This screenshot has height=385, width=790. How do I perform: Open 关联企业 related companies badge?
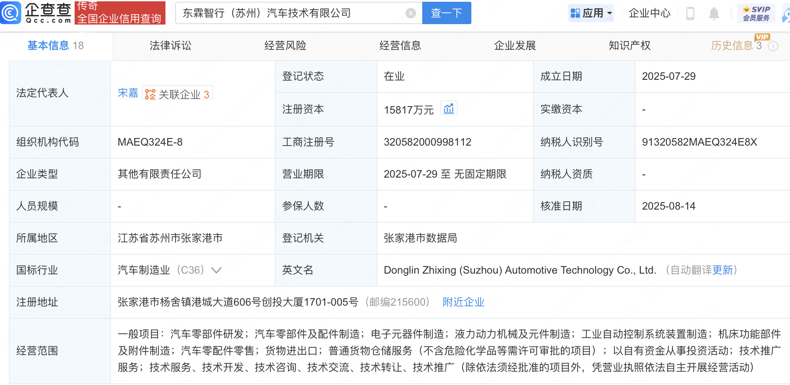178,94
